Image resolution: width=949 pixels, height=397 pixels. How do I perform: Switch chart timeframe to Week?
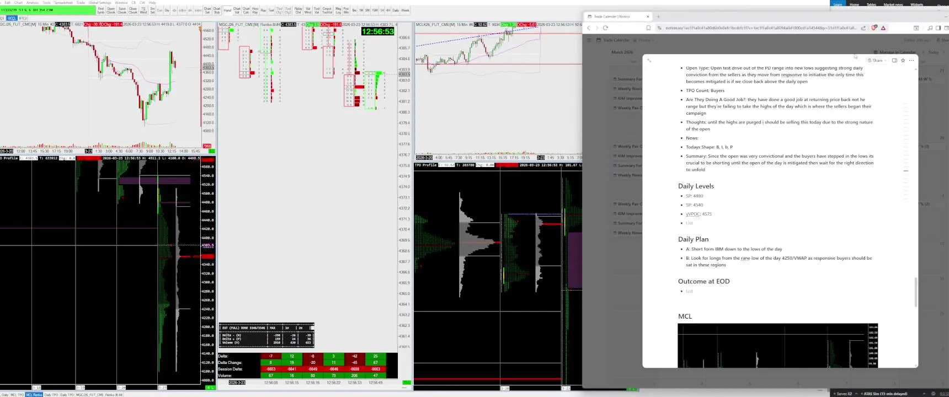pyautogui.click(x=406, y=10)
